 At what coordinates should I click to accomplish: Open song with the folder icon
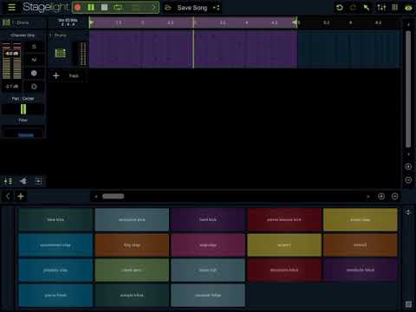click(x=168, y=8)
